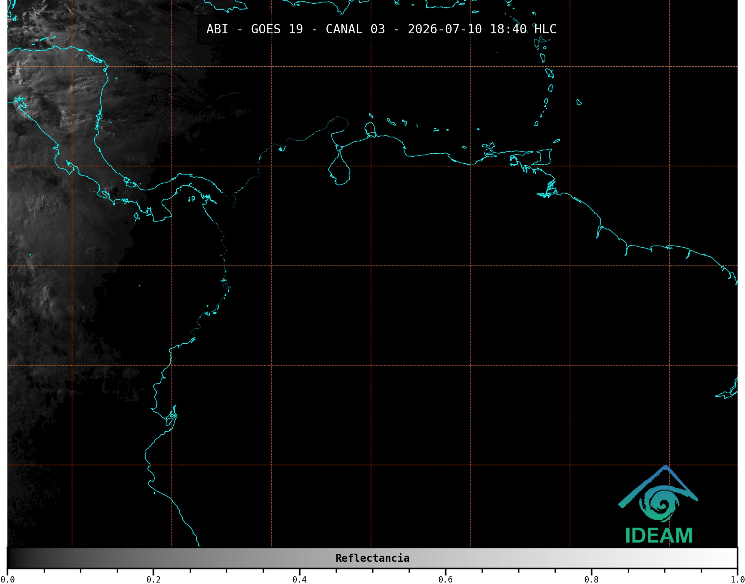Click the IDEAM logo
745x584 pixels.
point(658,504)
